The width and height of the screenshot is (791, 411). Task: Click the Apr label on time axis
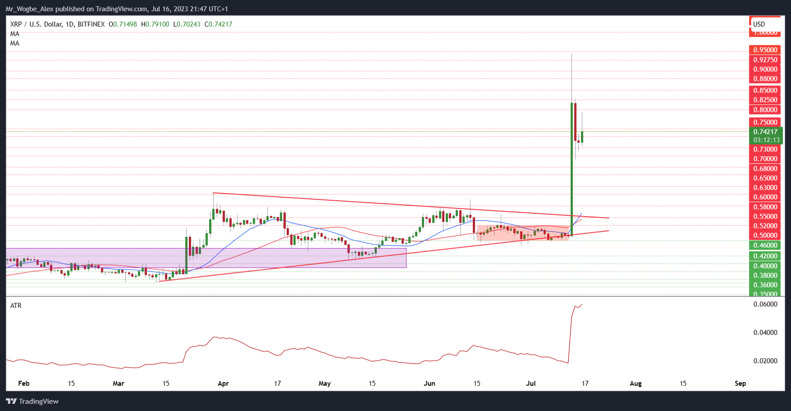coord(223,383)
